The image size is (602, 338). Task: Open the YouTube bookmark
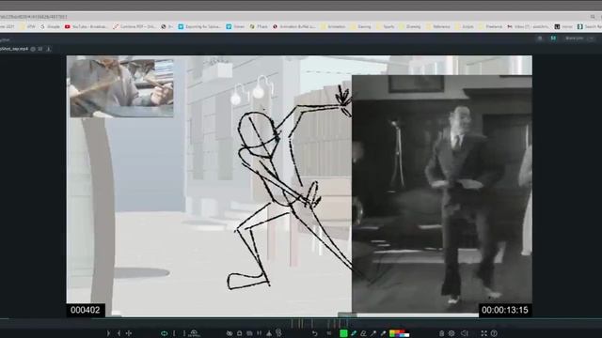86,26
